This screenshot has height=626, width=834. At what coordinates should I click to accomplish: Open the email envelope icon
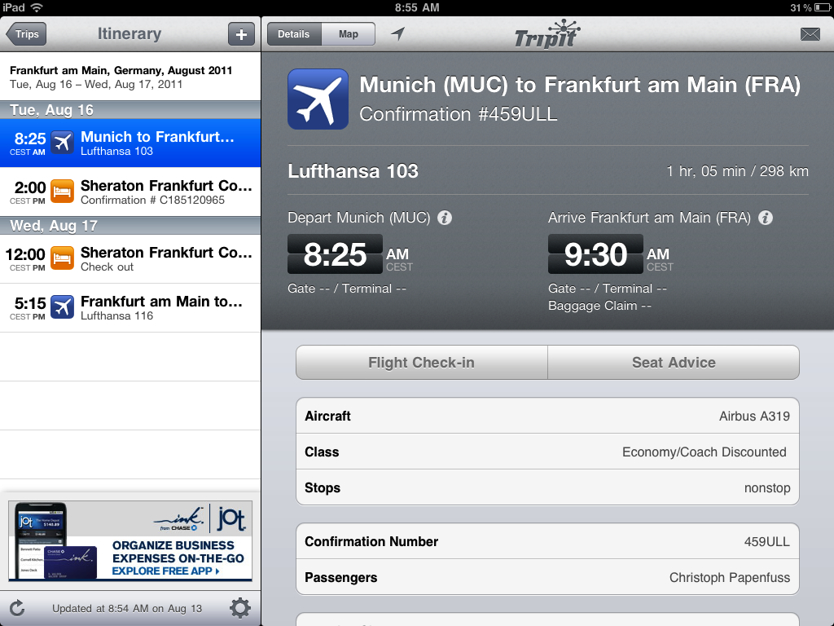tap(810, 34)
